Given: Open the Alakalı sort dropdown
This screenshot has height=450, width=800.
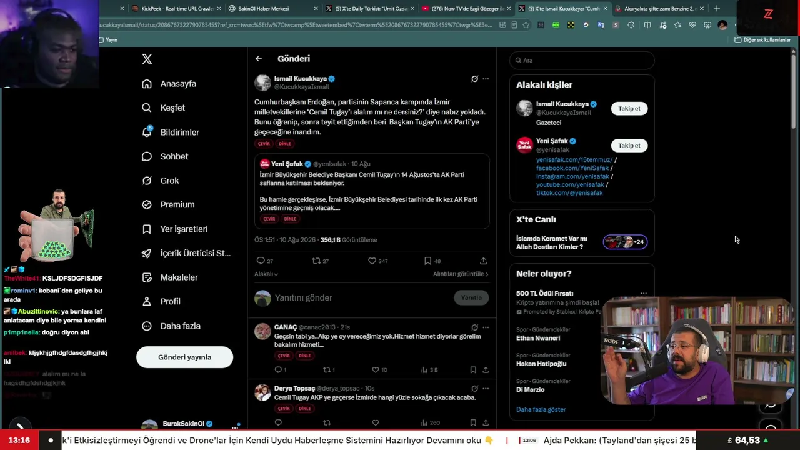Looking at the screenshot, I should click(x=266, y=274).
